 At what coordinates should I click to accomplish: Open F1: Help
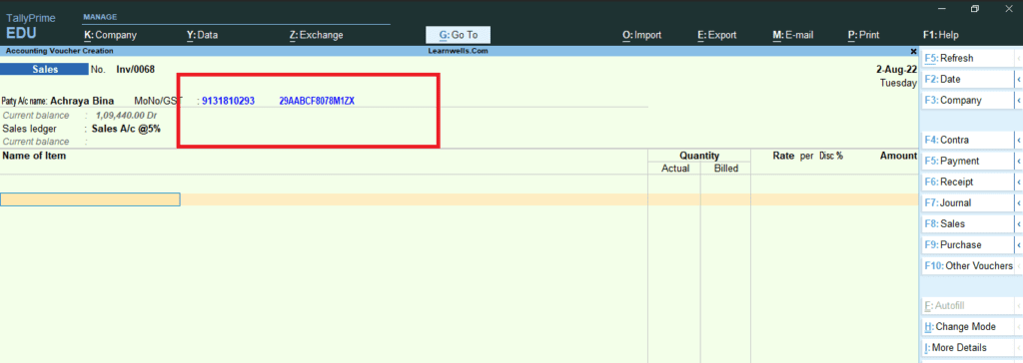coord(941,35)
